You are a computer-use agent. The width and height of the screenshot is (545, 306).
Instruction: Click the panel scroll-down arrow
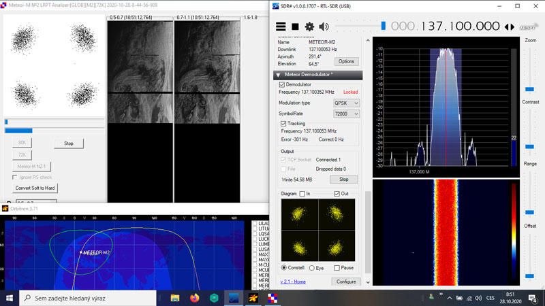click(368, 282)
